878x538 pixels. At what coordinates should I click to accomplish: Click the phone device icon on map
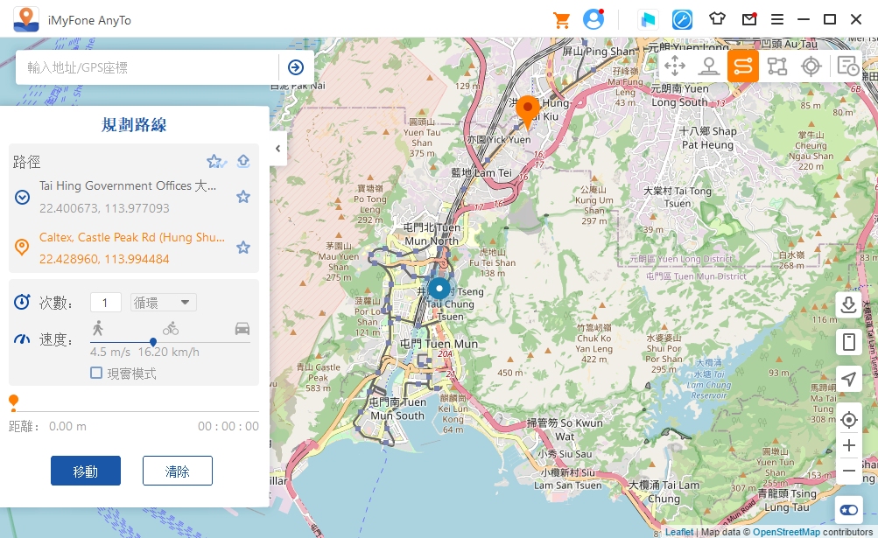(x=849, y=341)
